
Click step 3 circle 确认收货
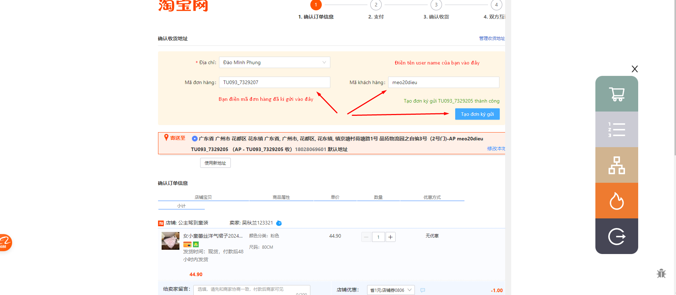[x=436, y=5]
